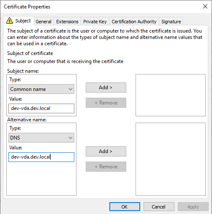Add the subject name value
This screenshot has width=212, height=214.
coord(106,88)
